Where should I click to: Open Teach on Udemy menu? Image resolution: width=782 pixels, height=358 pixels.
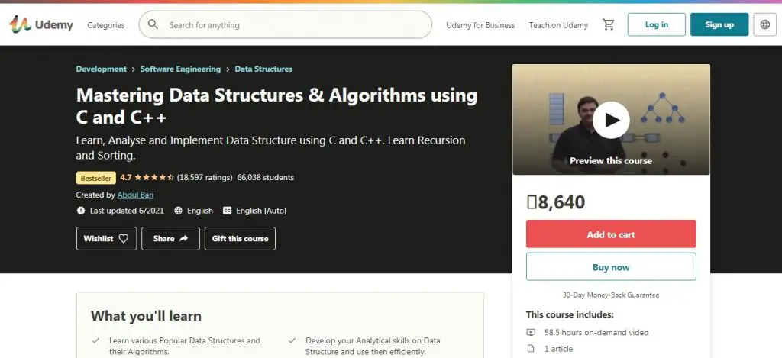pos(558,25)
